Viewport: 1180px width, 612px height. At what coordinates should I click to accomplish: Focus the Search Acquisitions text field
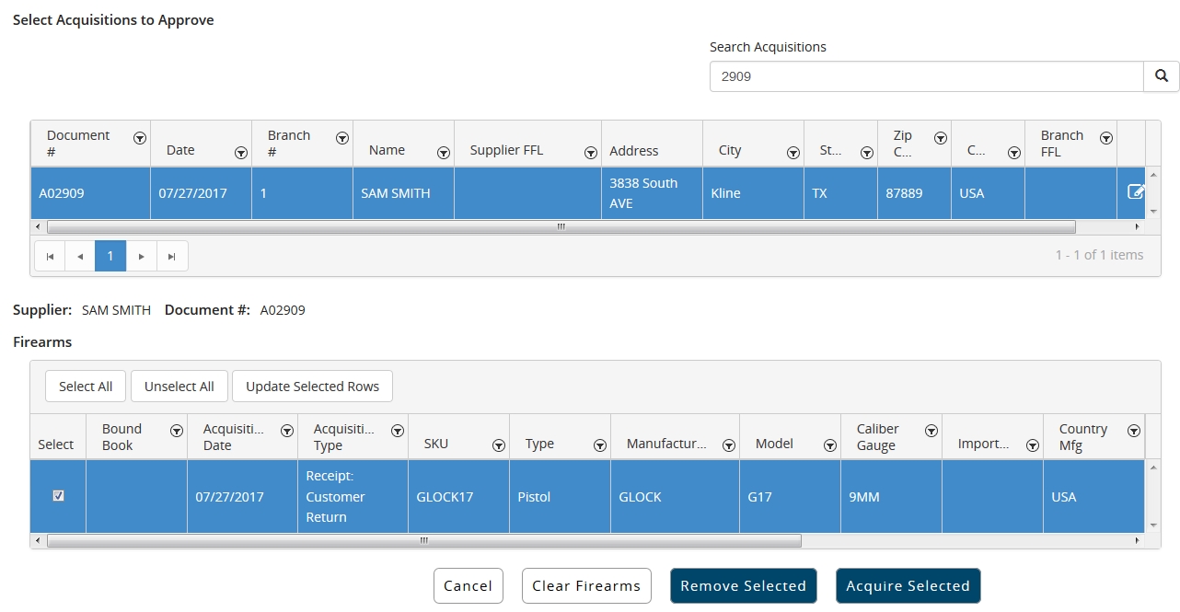925,76
